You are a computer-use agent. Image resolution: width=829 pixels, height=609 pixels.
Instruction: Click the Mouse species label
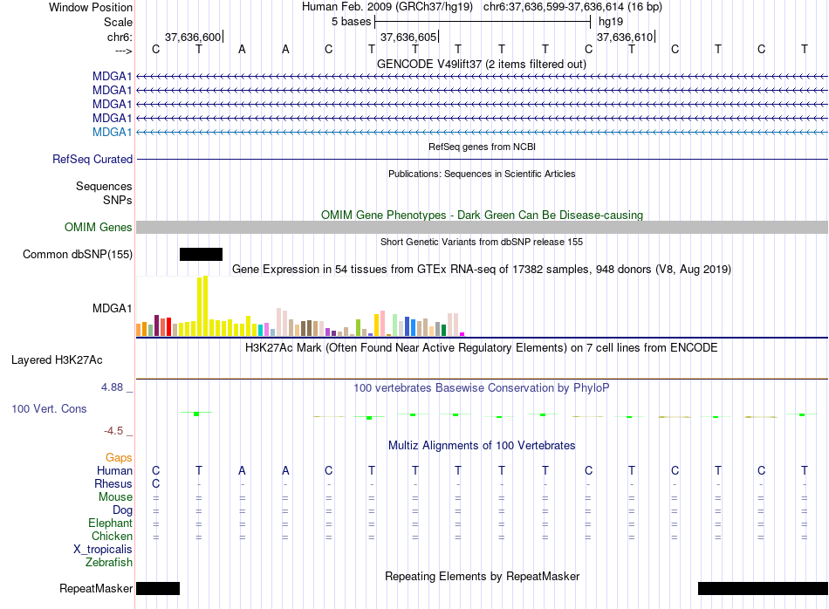point(115,497)
